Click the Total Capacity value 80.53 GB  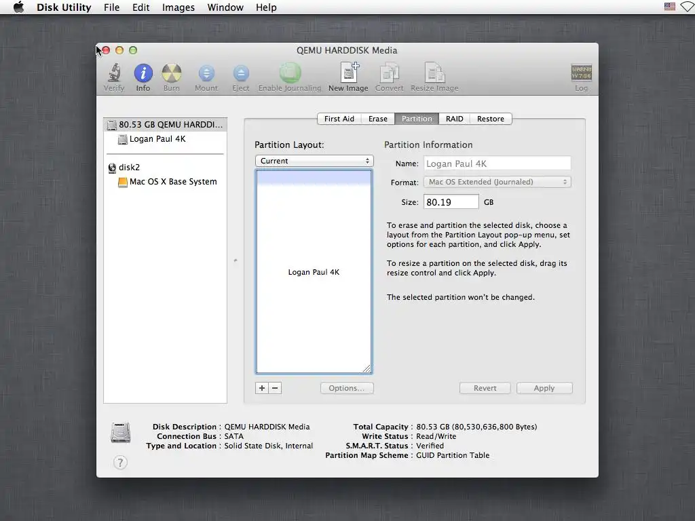pyautogui.click(x=476, y=427)
